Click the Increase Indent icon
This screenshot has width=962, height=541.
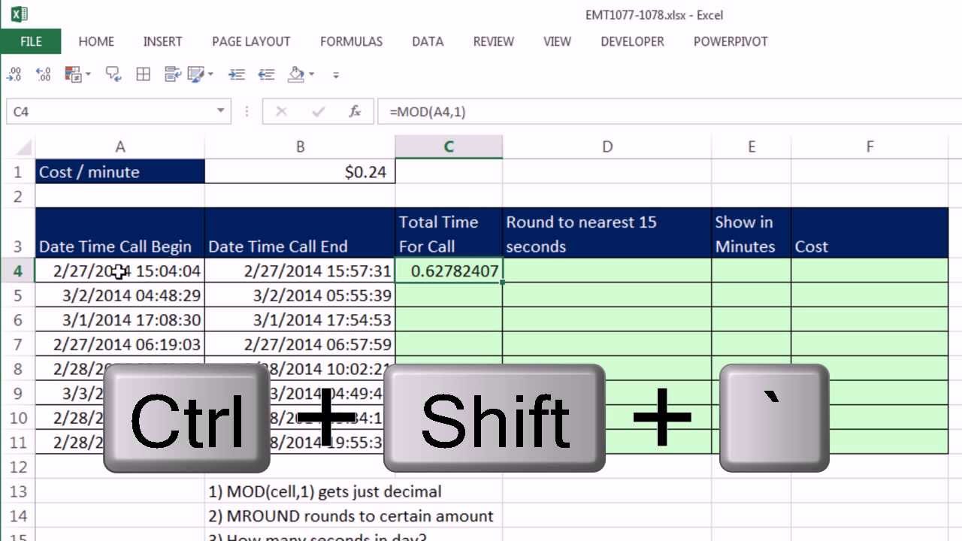237,74
